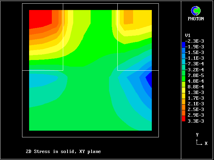Viewport: 214px width, 160px height.
Task: Click the Y axis label
Action: coord(197,135)
